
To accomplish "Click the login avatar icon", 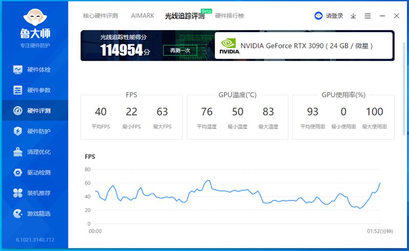I will tap(319, 16).
